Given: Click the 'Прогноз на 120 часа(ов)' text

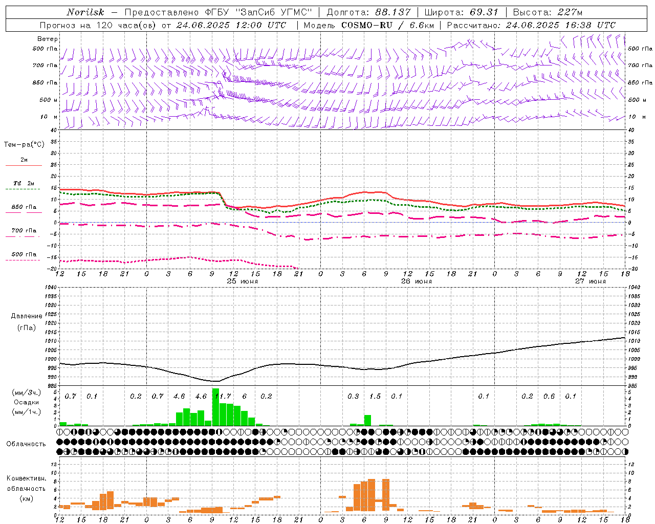Looking at the screenshot, I should point(98,25).
